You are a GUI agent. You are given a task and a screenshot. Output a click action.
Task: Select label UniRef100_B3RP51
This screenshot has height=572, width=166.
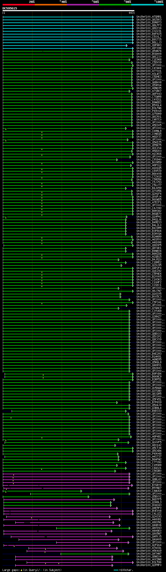pyautogui.click(x=149, y=380)
